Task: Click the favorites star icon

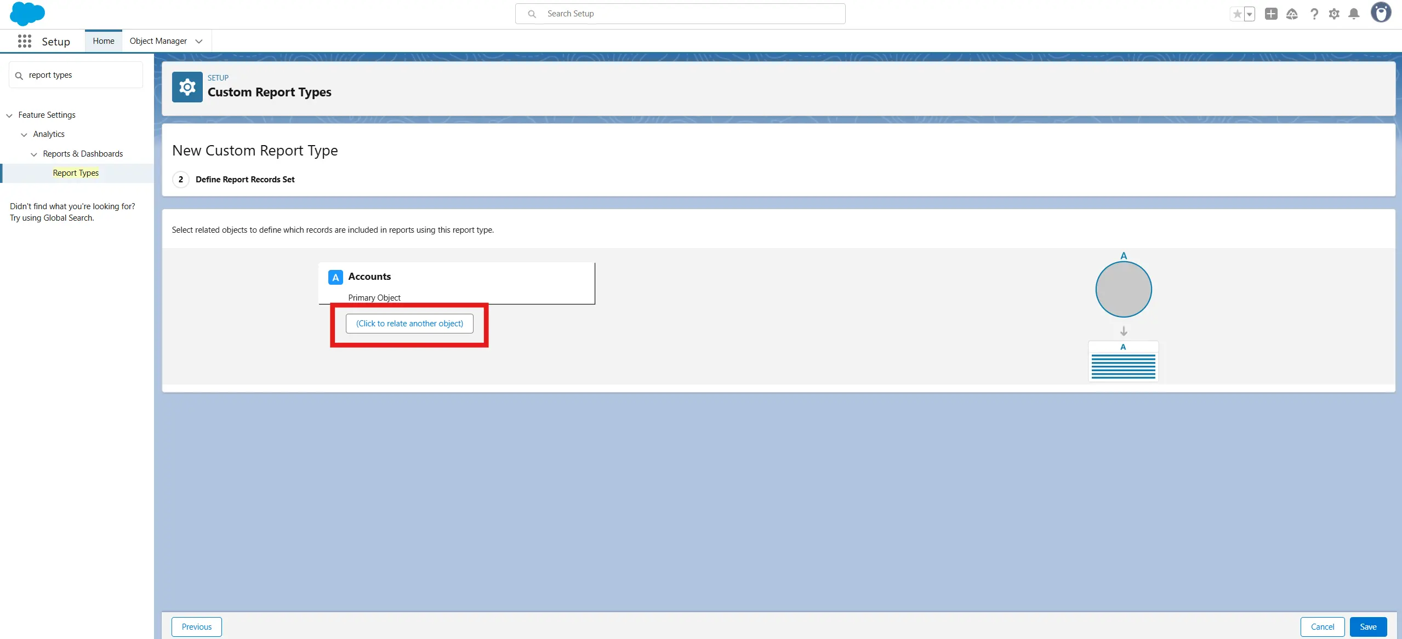Action: pyautogui.click(x=1236, y=14)
